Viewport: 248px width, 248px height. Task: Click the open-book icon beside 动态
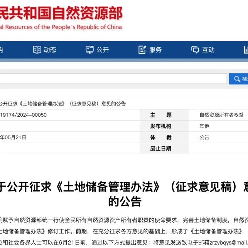coord(37,50)
